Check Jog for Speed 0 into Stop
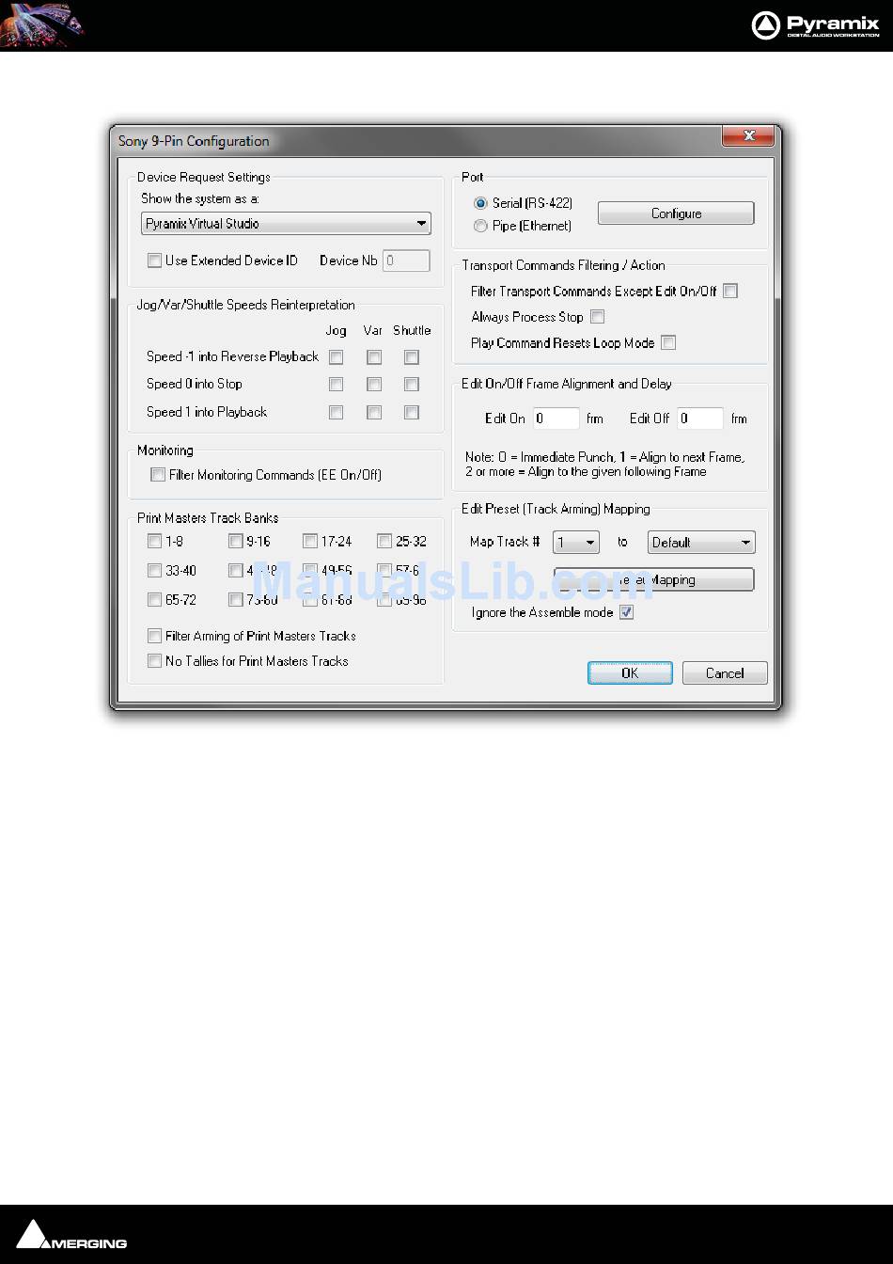Viewport: 893px width, 1264px height. click(x=337, y=384)
